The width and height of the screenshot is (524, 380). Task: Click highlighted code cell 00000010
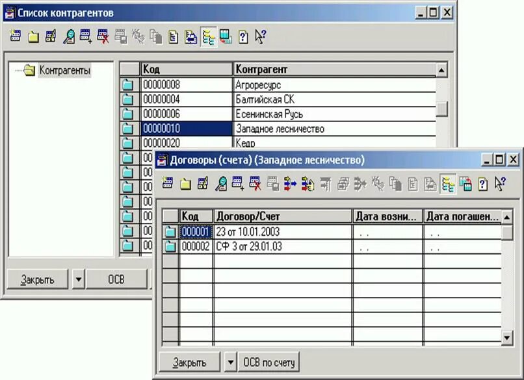pyautogui.click(x=187, y=129)
